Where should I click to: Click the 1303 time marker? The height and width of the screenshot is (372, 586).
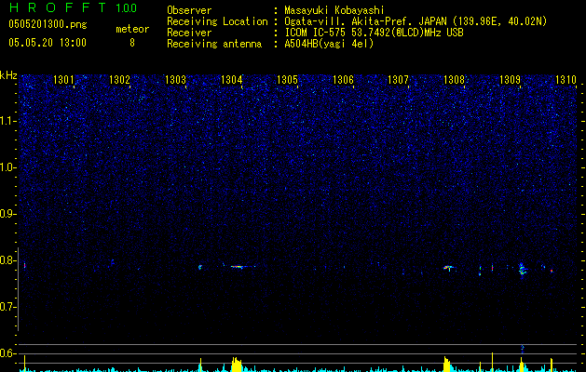pos(175,80)
